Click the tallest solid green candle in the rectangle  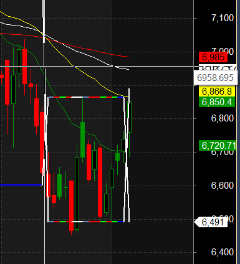click(82, 139)
